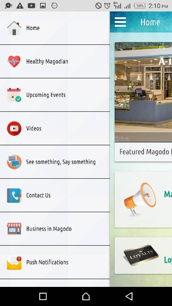This screenshot has height=306, width=172.
Task: Collapse the drawer with hamburger menu icon
Action: 120,22
